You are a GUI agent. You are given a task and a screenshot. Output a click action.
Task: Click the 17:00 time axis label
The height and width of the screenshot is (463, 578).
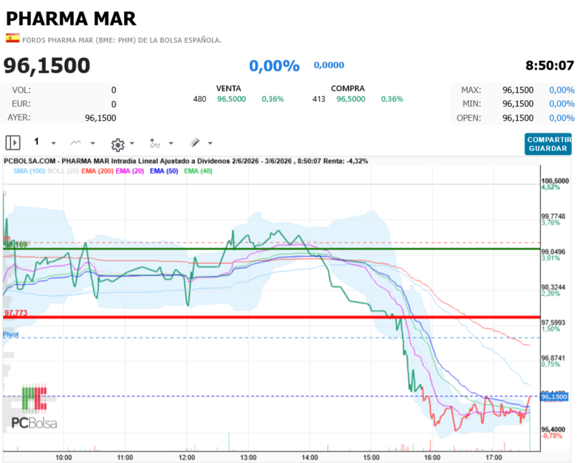(493, 457)
